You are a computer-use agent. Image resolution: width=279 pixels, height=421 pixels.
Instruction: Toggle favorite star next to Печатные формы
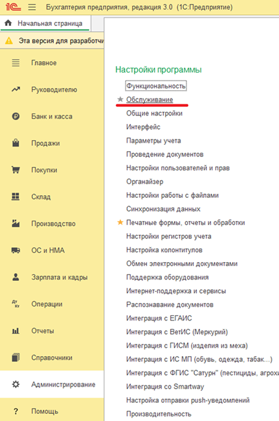120,223
